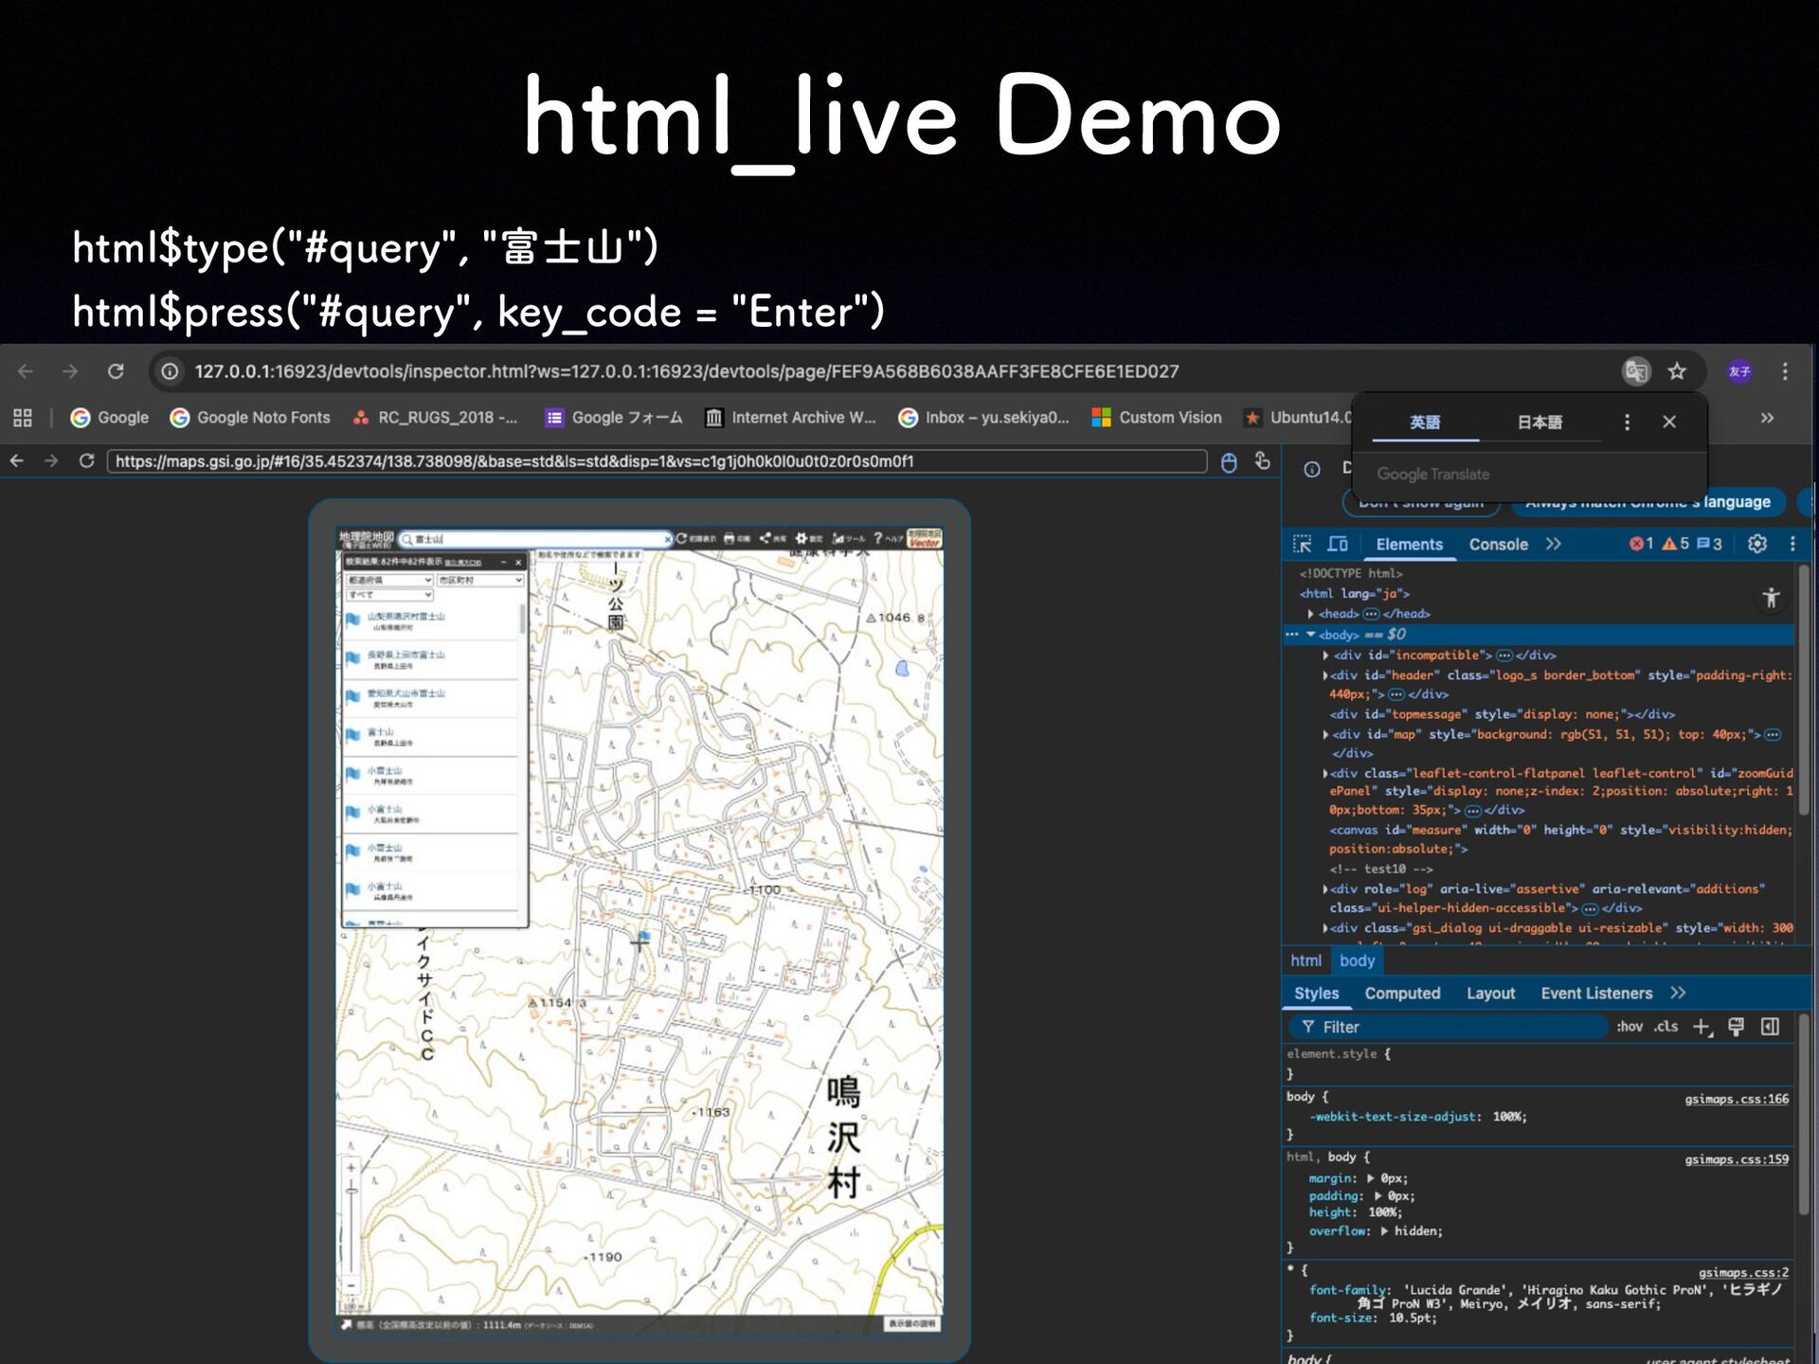
Task: Click new style rule plus icon
Action: coord(1702,1027)
